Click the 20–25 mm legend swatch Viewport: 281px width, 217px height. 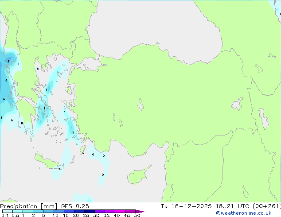(79, 211)
